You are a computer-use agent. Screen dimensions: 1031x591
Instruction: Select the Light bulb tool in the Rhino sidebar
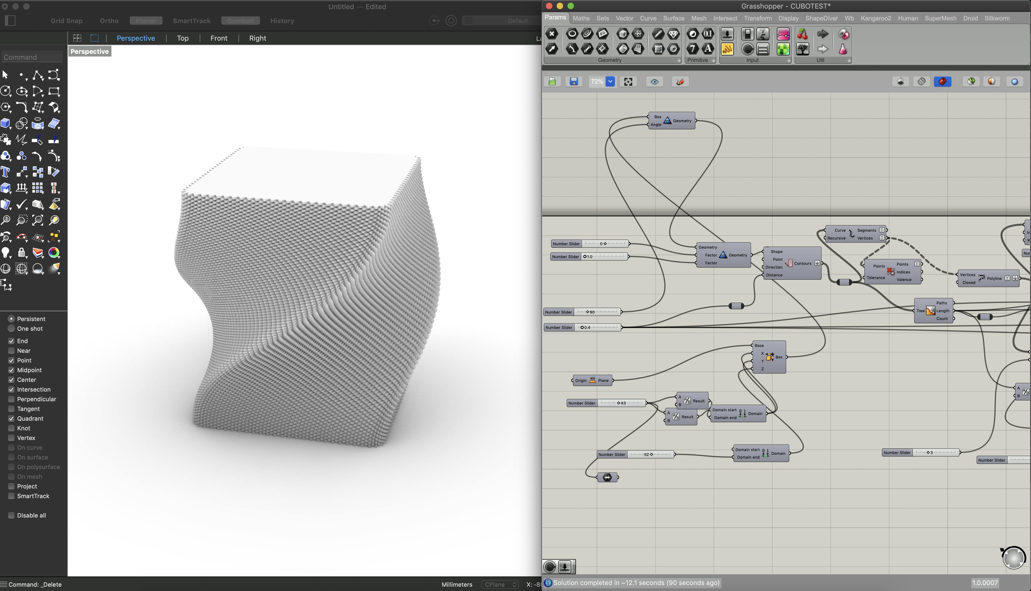tap(6, 253)
